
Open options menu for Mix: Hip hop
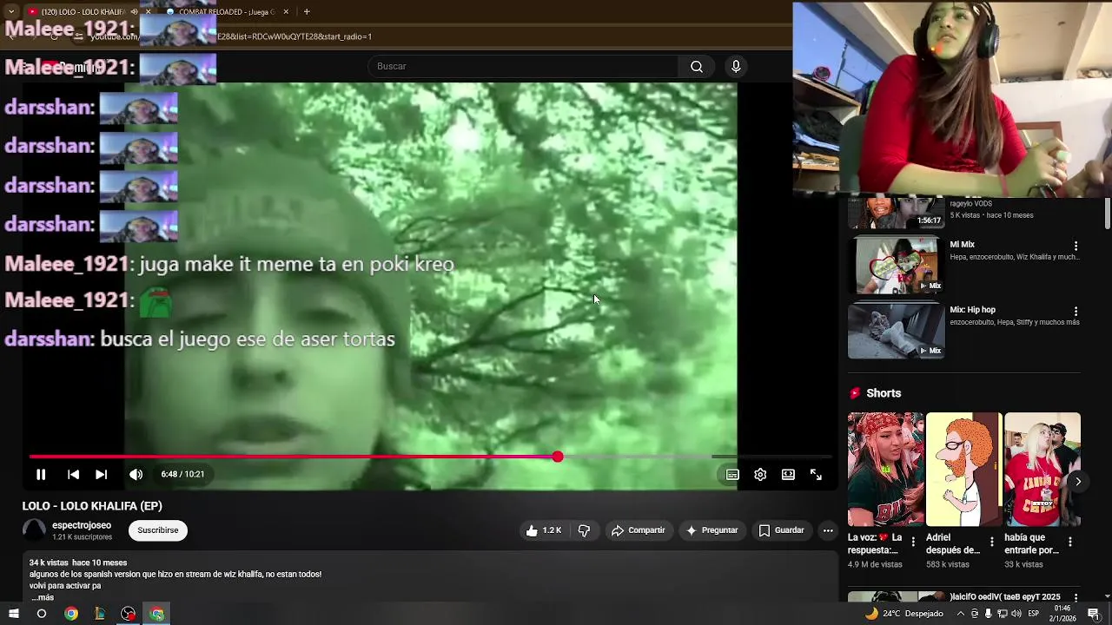[1076, 311]
